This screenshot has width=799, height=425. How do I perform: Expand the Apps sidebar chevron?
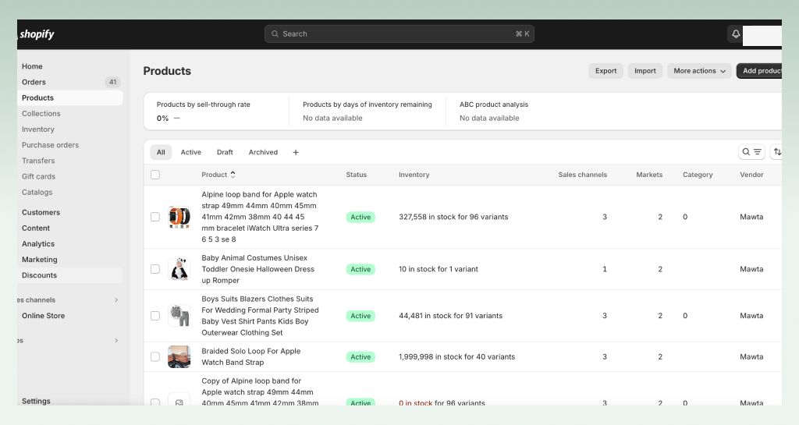tap(116, 340)
